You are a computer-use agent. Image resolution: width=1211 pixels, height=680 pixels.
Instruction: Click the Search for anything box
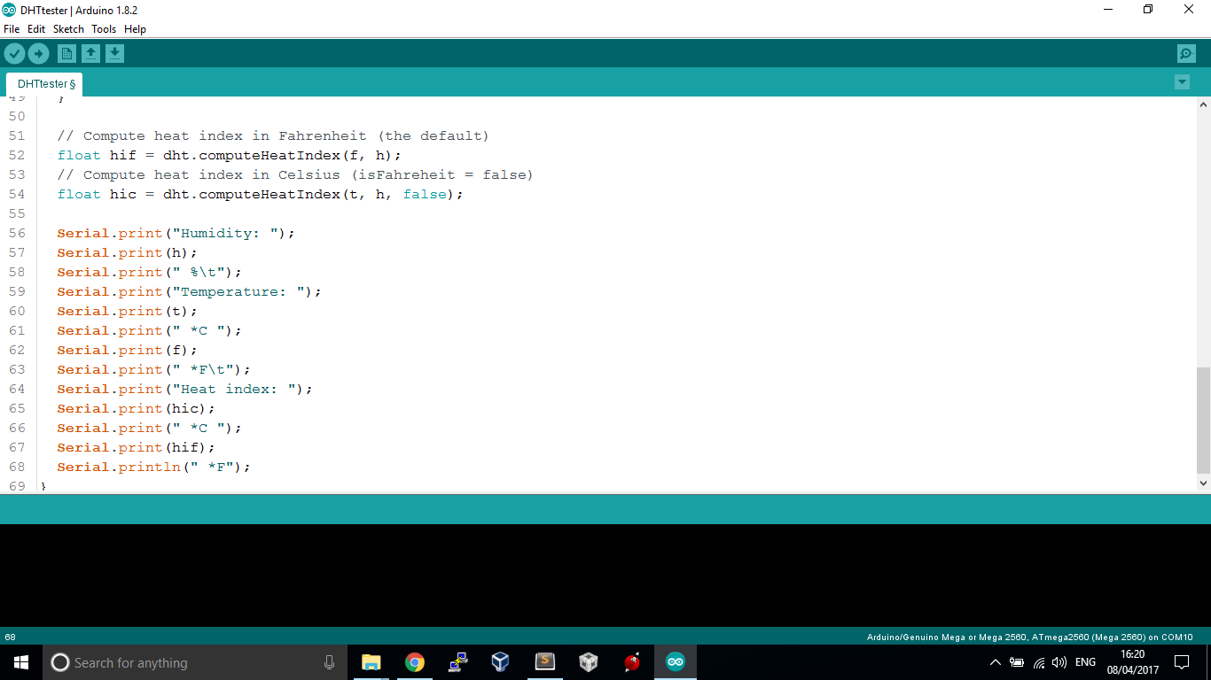(193, 662)
